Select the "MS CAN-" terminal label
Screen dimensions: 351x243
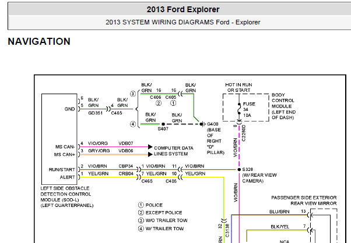pyautogui.click(x=65, y=147)
